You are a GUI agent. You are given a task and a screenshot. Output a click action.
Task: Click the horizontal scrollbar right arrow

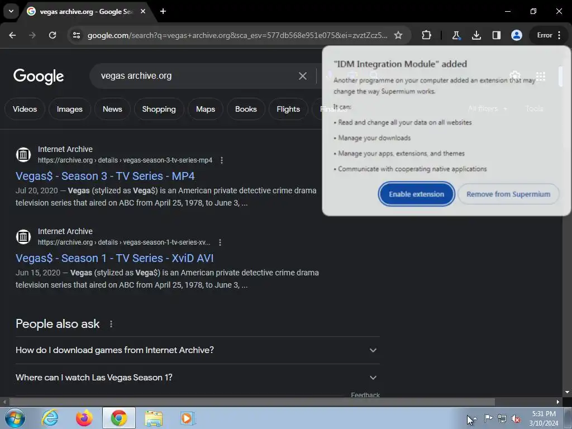click(558, 402)
